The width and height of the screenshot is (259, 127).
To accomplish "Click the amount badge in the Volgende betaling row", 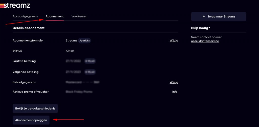I will [90, 72].
